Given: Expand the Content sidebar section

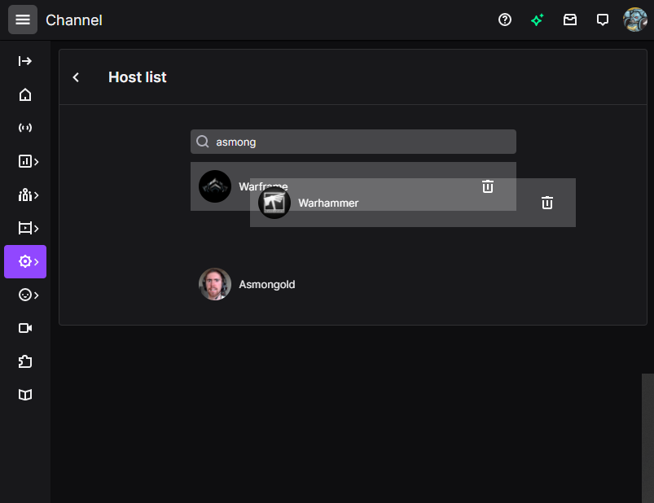Looking at the screenshot, I should pyautogui.click(x=28, y=228).
